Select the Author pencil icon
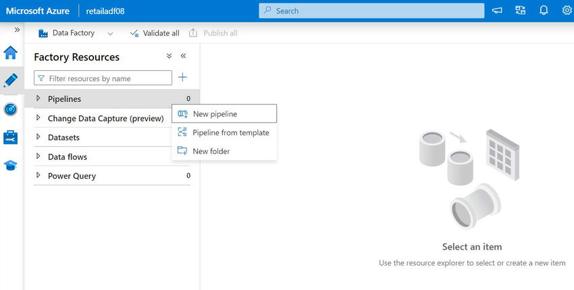Viewport: 574px width, 290px height. (11, 80)
